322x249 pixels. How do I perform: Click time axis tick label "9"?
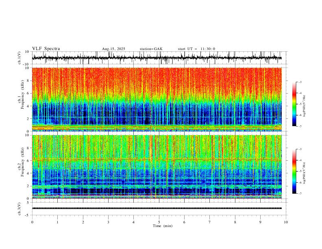coord(260,222)
